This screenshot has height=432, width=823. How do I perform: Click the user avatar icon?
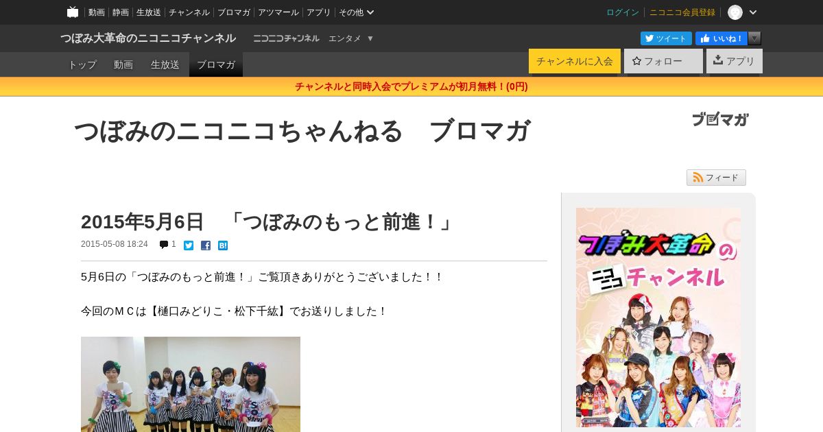pos(735,12)
